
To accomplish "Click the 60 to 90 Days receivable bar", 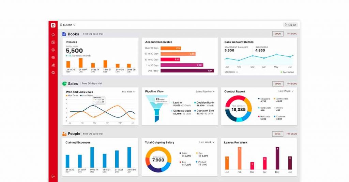I will coord(178,54).
